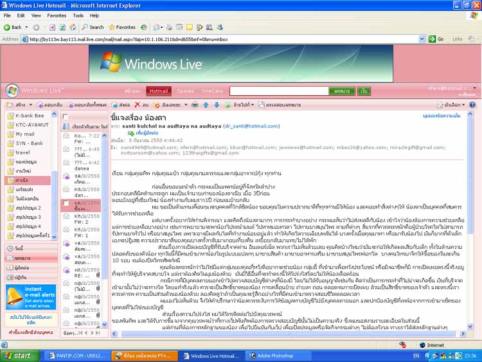The image size is (482, 362).
Task: Click the green web (เว็บ) search button
Action: pyautogui.click(x=364, y=91)
